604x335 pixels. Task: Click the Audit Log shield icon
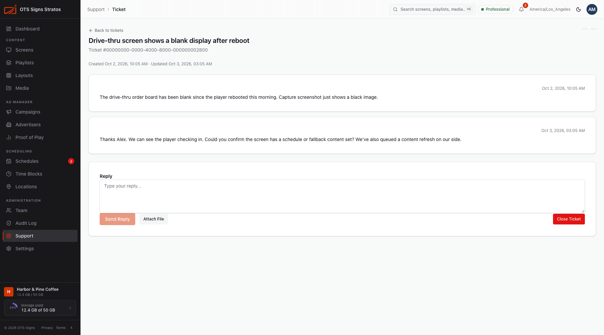pyautogui.click(x=9, y=223)
